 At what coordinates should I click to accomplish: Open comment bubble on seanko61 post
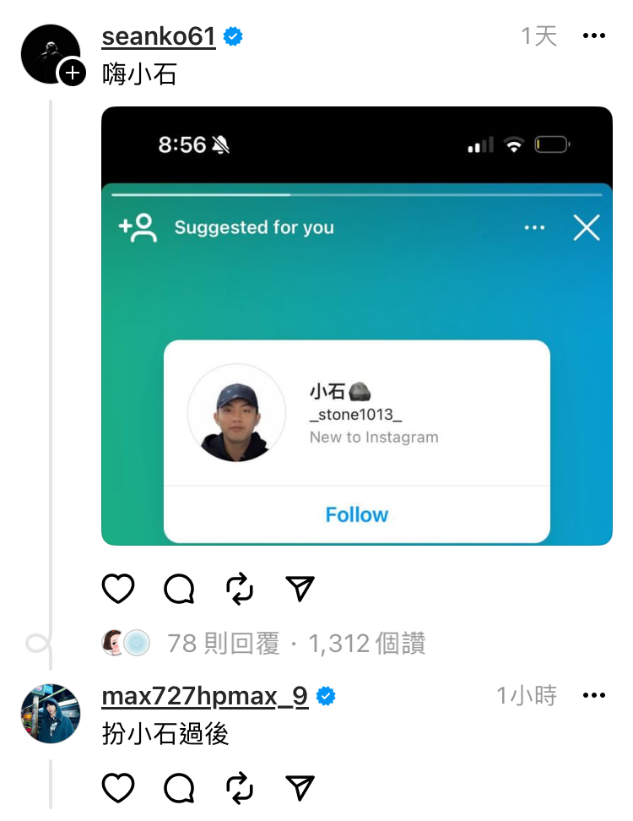pyautogui.click(x=179, y=589)
